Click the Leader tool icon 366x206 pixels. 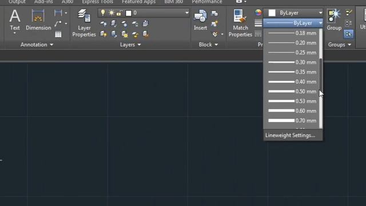pyautogui.click(x=58, y=23)
